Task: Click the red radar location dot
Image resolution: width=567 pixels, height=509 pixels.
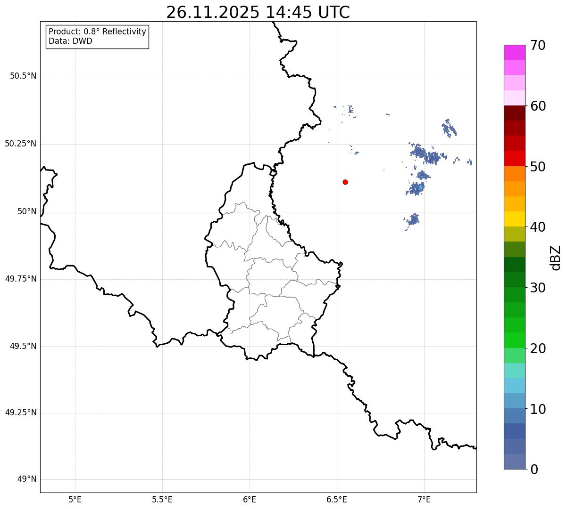Action: pos(345,182)
